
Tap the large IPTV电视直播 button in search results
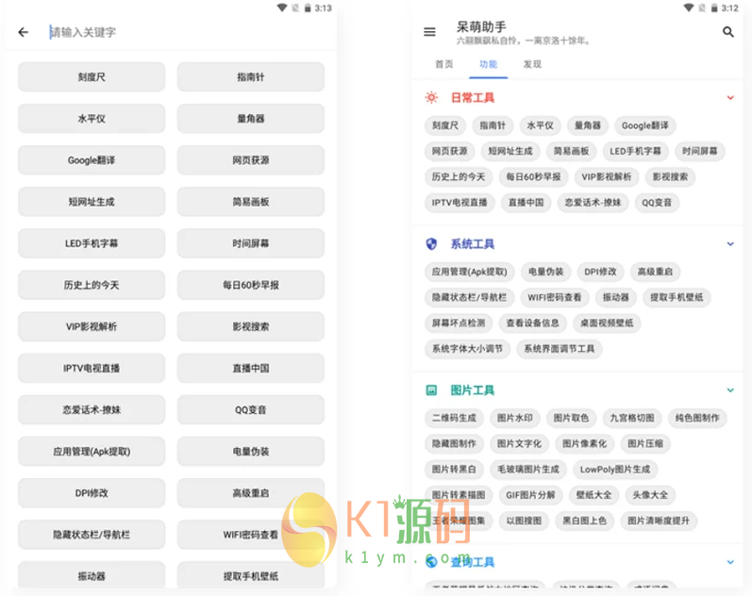click(92, 368)
